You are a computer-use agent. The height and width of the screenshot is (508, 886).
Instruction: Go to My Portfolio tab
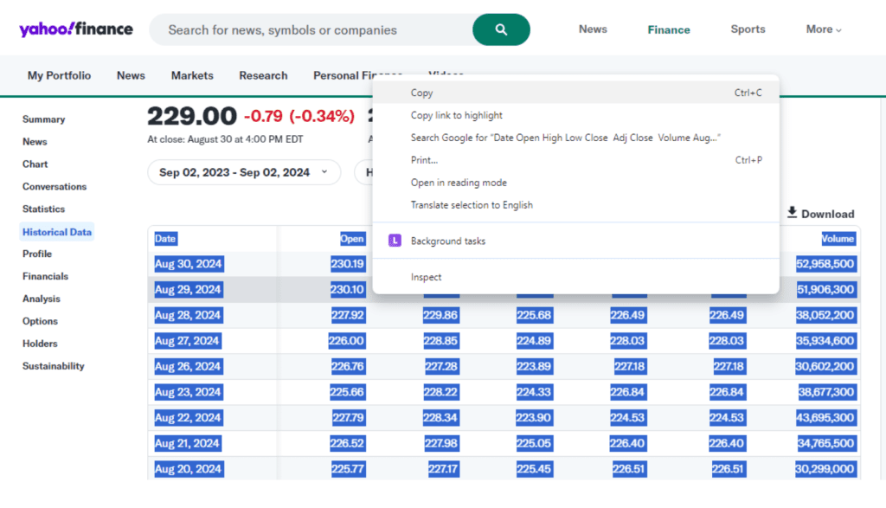tap(59, 75)
